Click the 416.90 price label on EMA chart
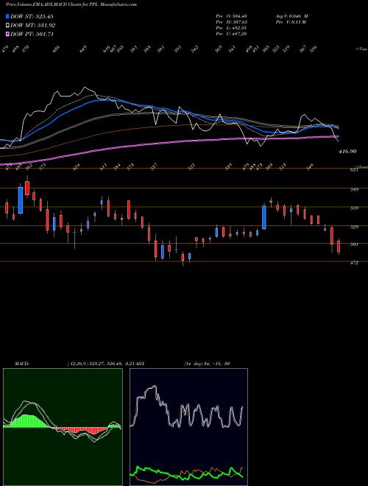Viewport: 368px width, 486px height. (347, 152)
